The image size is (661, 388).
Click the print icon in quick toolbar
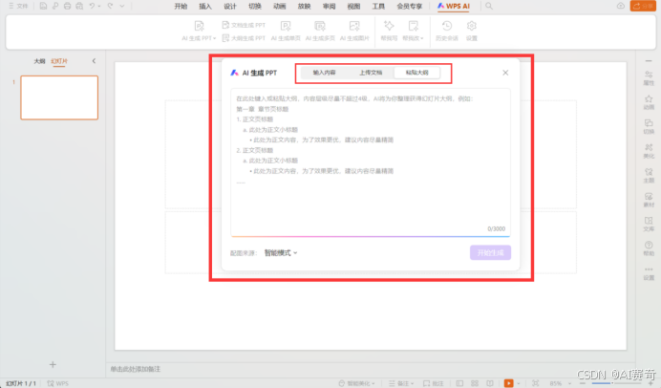pos(67,6)
